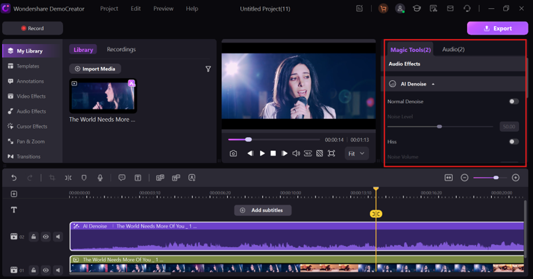
Task: Add a marker with the shield icon
Action: [x=84, y=178]
